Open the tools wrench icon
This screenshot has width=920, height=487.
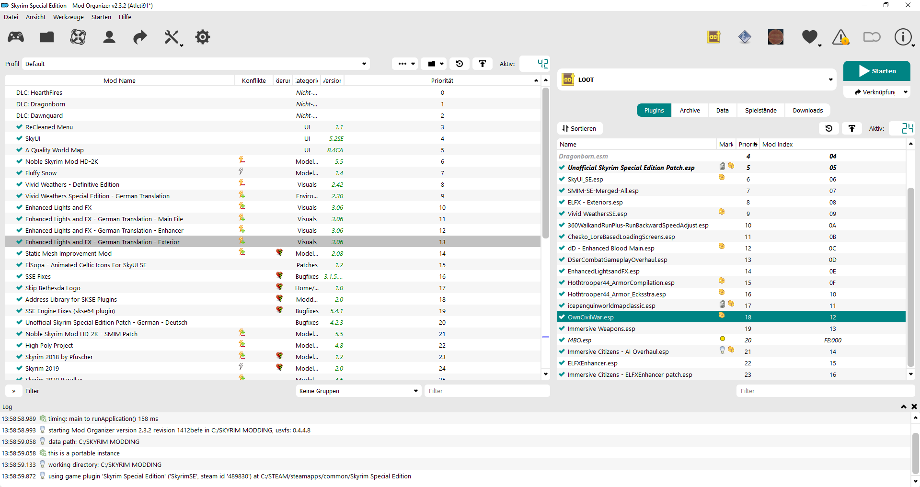(172, 37)
